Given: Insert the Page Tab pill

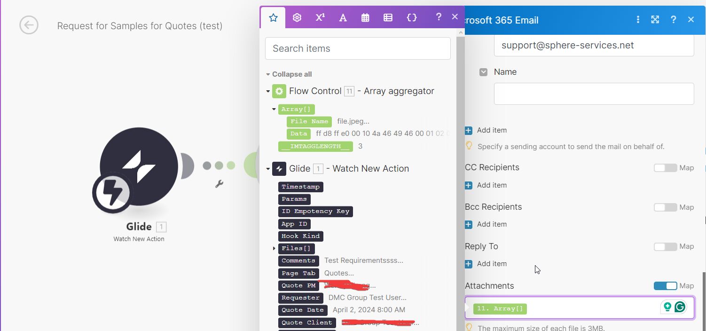Looking at the screenshot, I should click(298, 273).
